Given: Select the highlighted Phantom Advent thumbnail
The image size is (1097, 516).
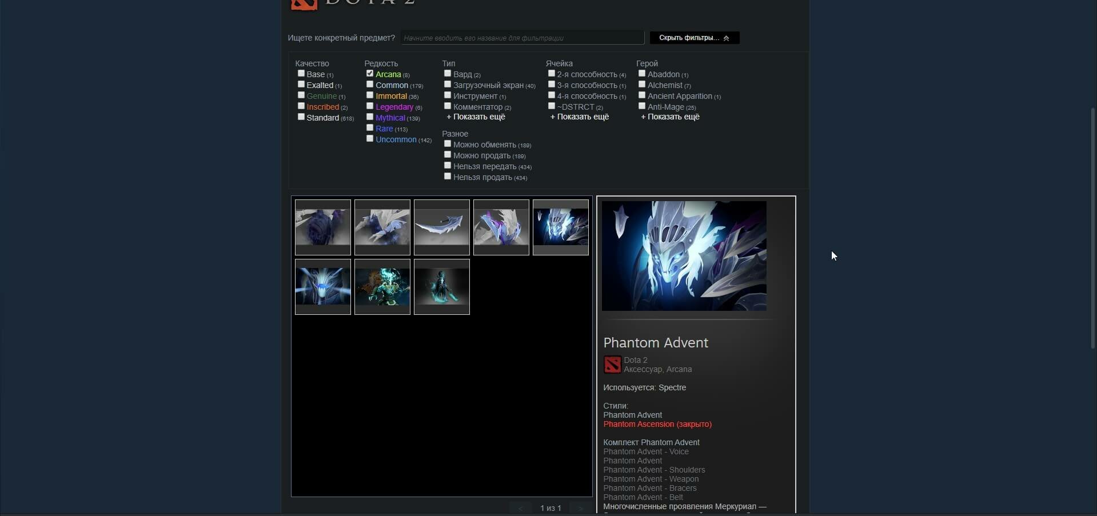Looking at the screenshot, I should coord(561,227).
